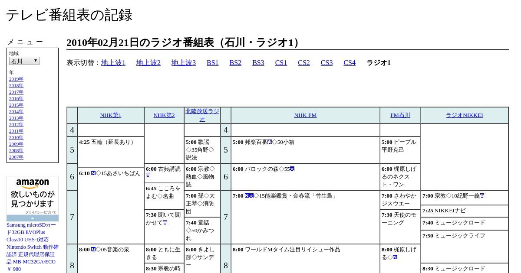521x273 pixels.
Task: Open the 2009年 archive link
Action: coord(16,144)
